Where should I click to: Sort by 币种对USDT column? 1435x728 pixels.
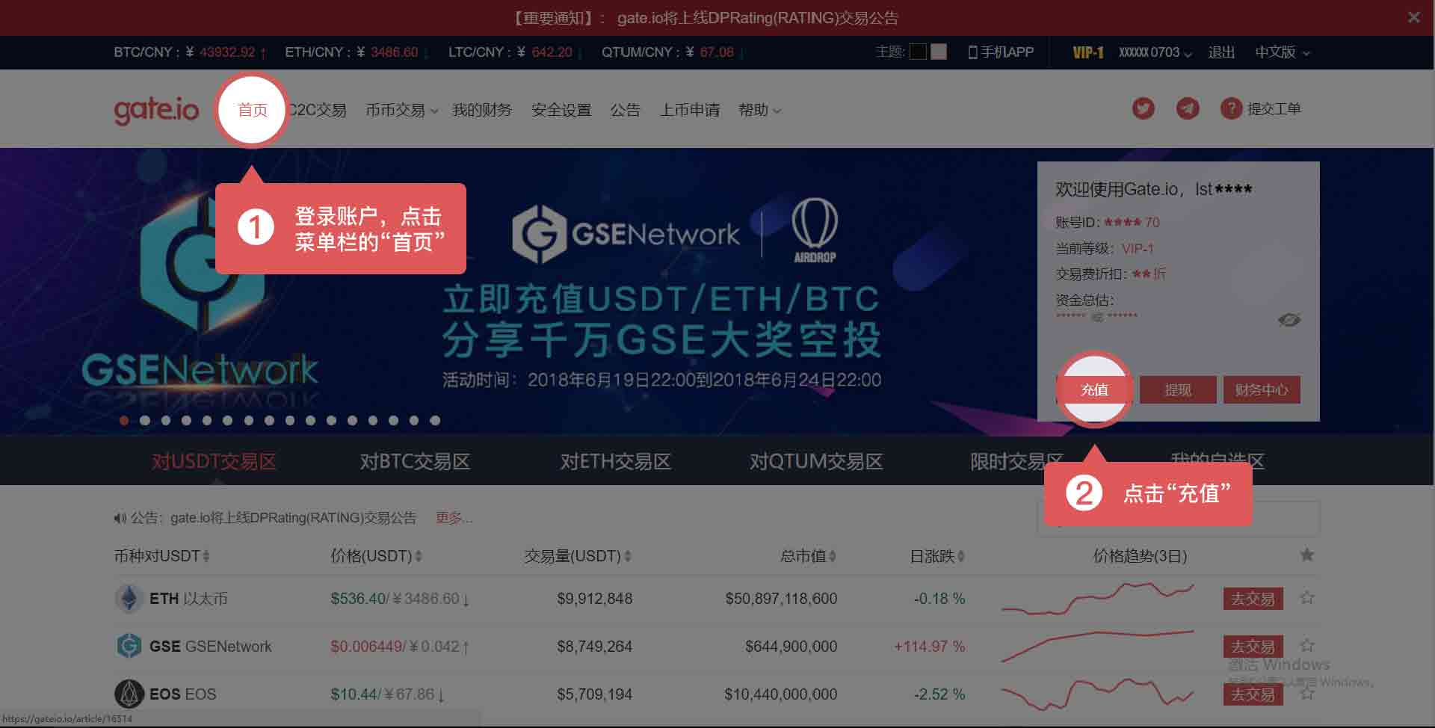tap(161, 556)
